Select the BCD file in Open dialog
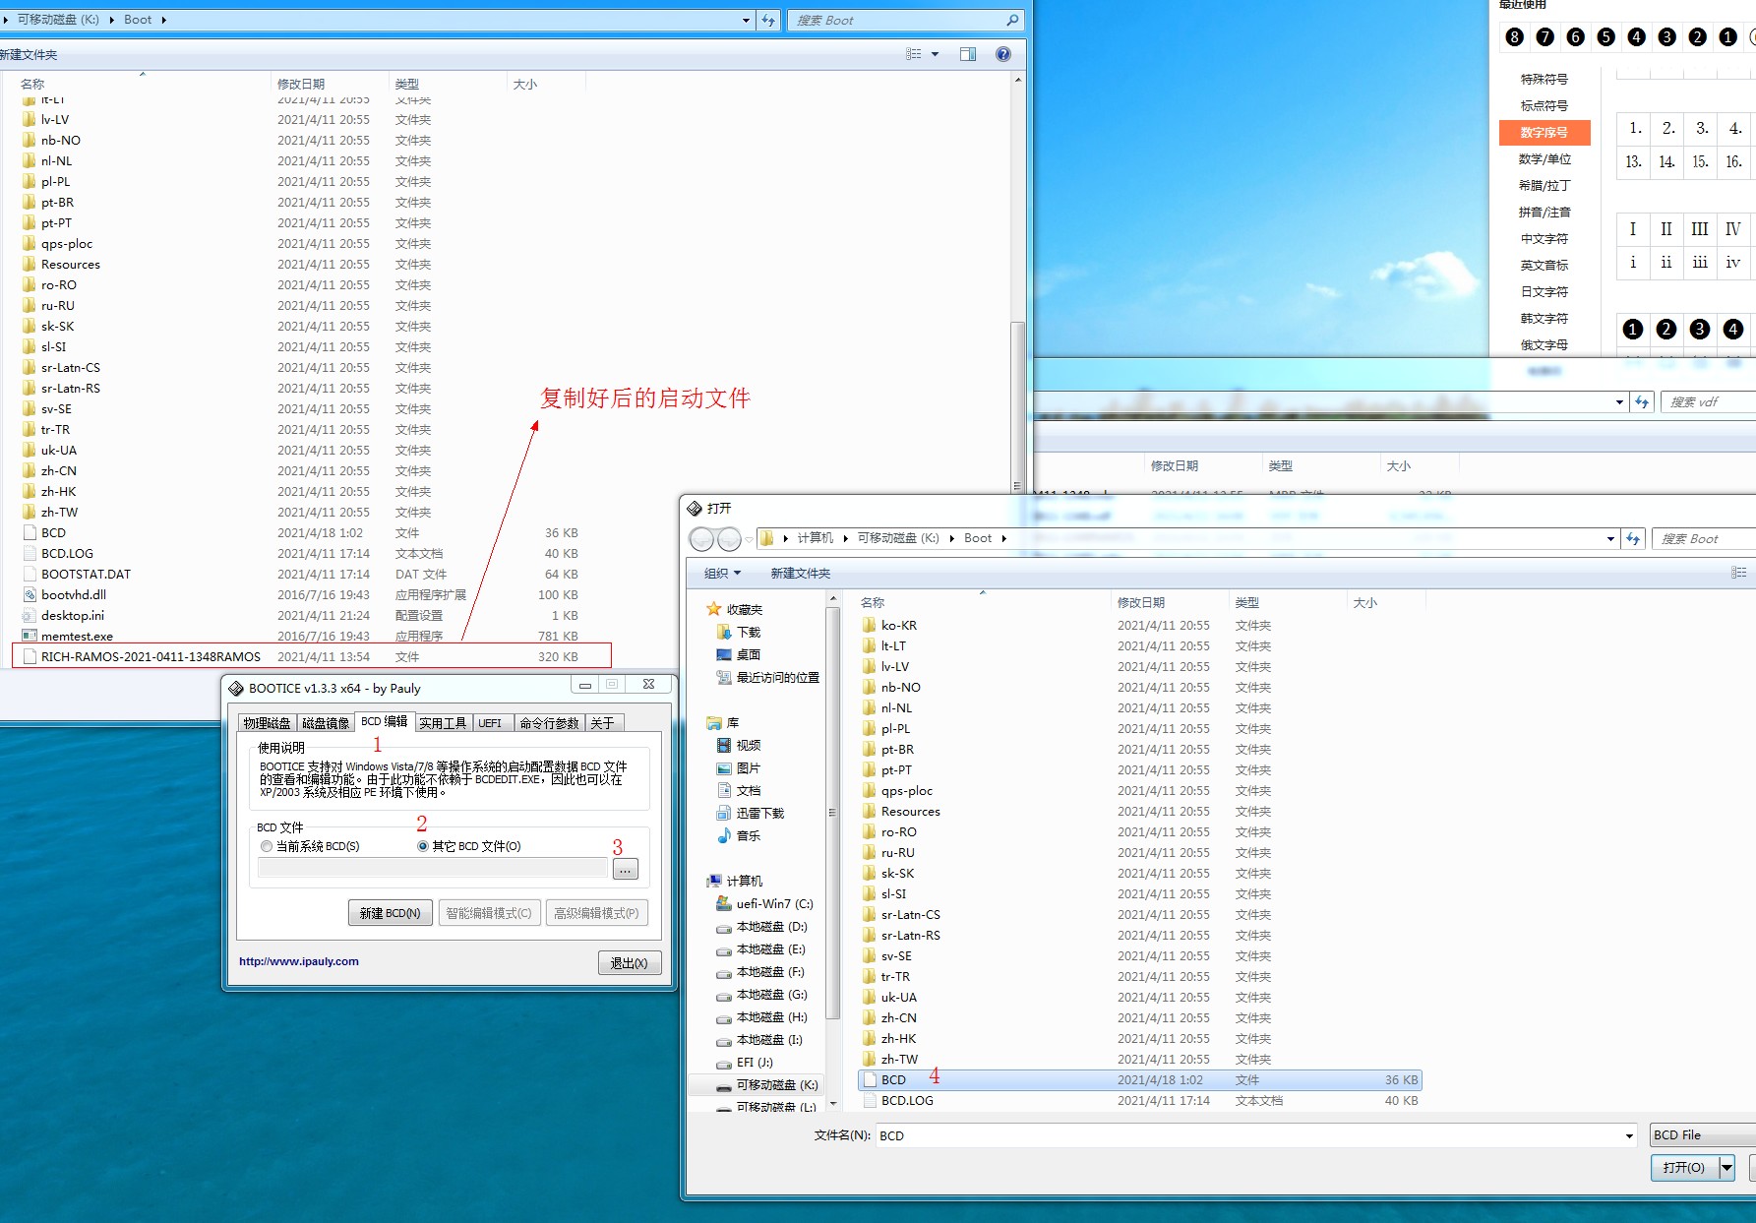The width and height of the screenshot is (1756, 1223). [1139, 1080]
